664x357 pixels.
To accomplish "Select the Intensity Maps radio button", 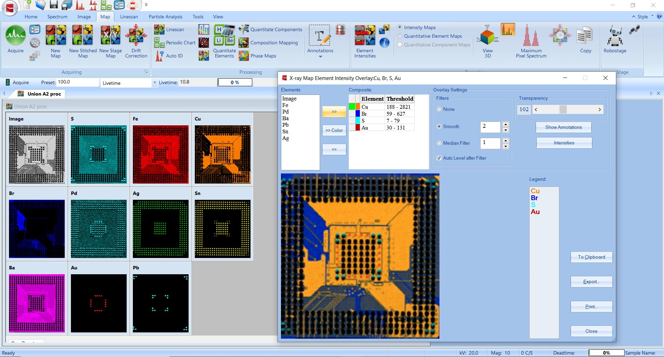I will point(400,27).
